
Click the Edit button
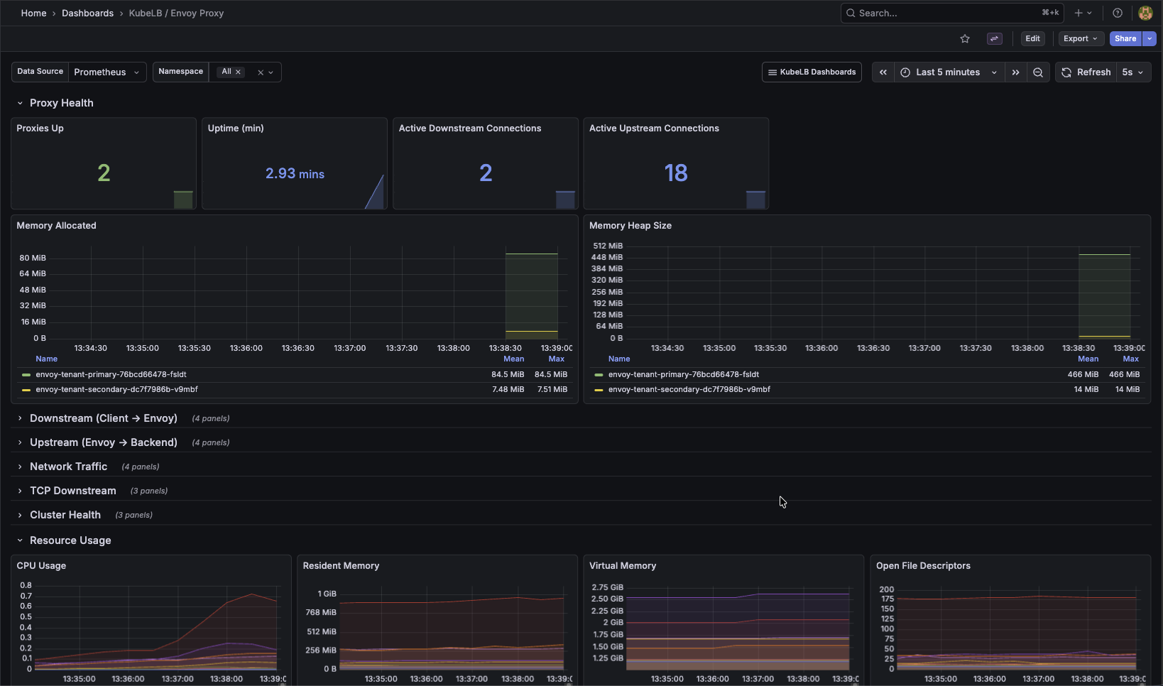(1032, 38)
